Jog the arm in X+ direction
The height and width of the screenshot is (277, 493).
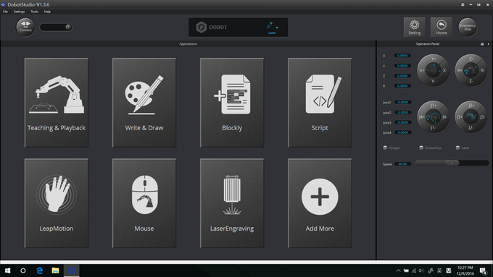tap(422, 70)
